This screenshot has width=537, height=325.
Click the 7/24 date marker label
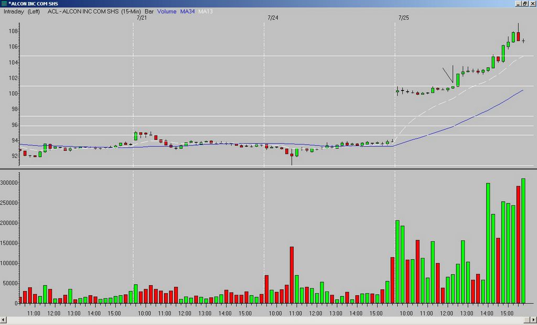pyautogui.click(x=273, y=18)
